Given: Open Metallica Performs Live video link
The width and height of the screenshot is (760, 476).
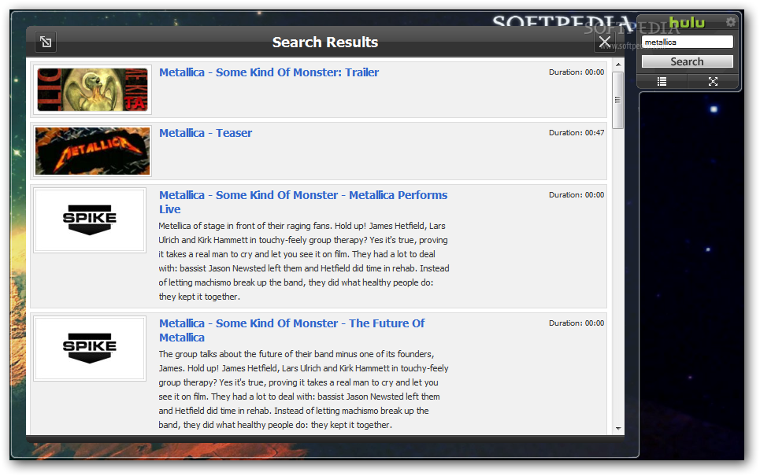Looking at the screenshot, I should [x=303, y=202].
